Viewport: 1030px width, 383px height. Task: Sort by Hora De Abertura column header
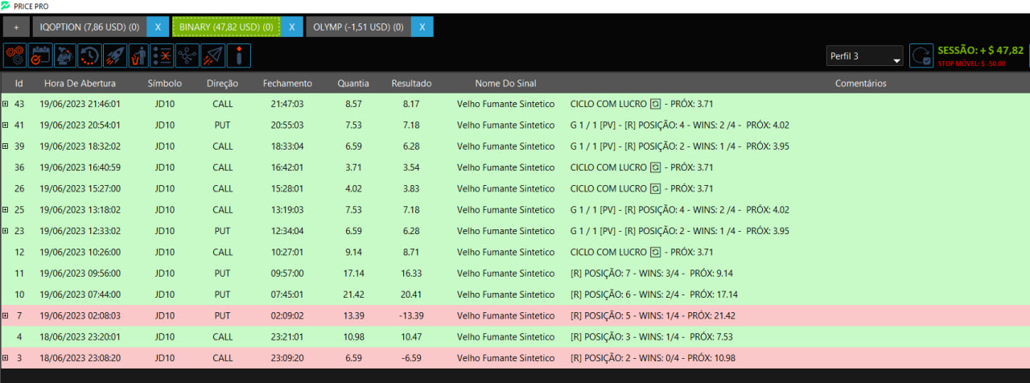pyautogui.click(x=80, y=83)
